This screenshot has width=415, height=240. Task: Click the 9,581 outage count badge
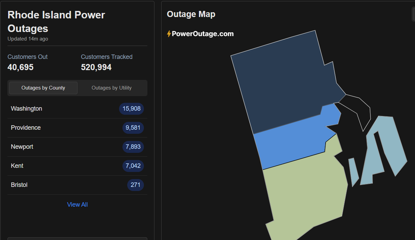tap(133, 128)
